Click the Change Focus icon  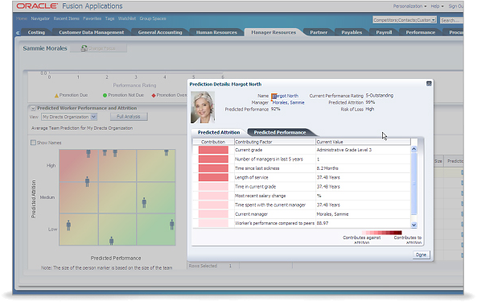pyautogui.click(x=84, y=48)
